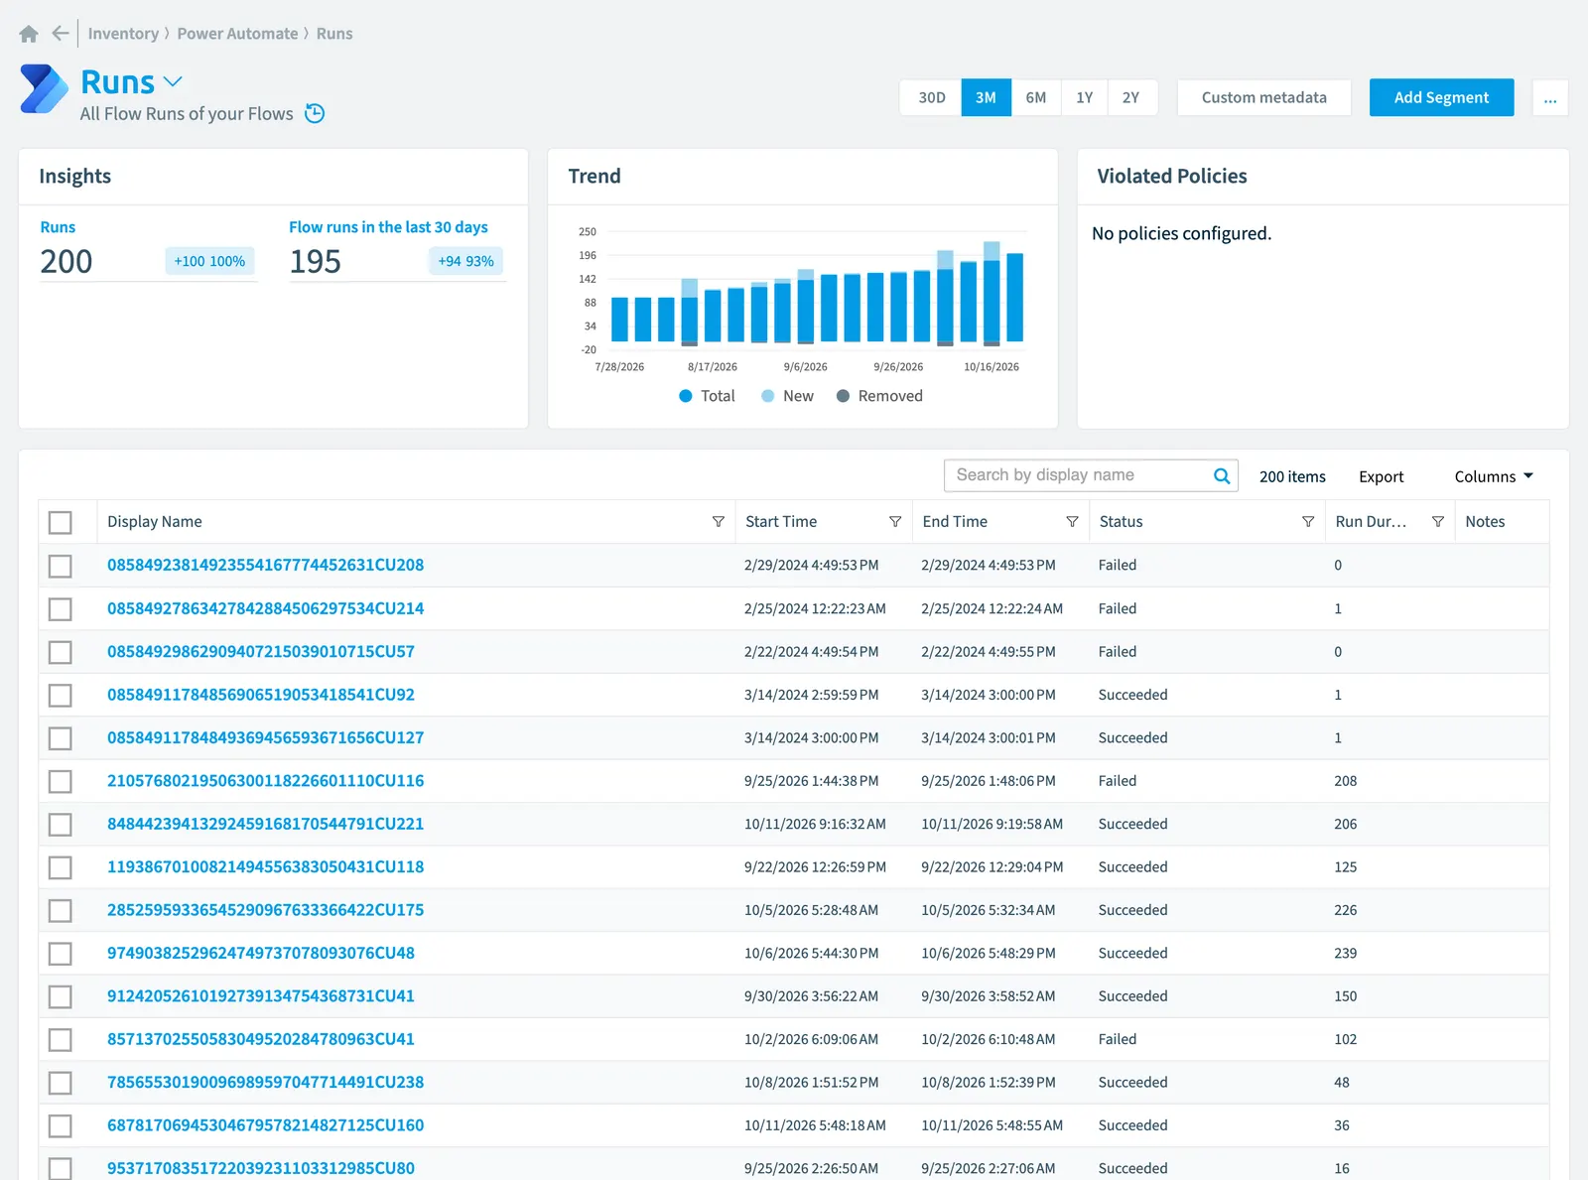The height and width of the screenshot is (1180, 1588).
Task: Expand the Runs title dropdown chevron
Action: (173, 81)
